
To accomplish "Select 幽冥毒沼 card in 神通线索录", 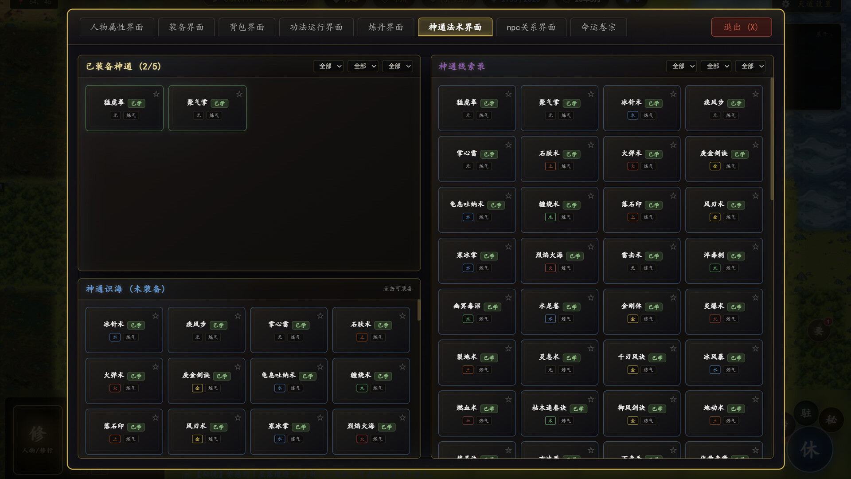I will [x=477, y=312].
